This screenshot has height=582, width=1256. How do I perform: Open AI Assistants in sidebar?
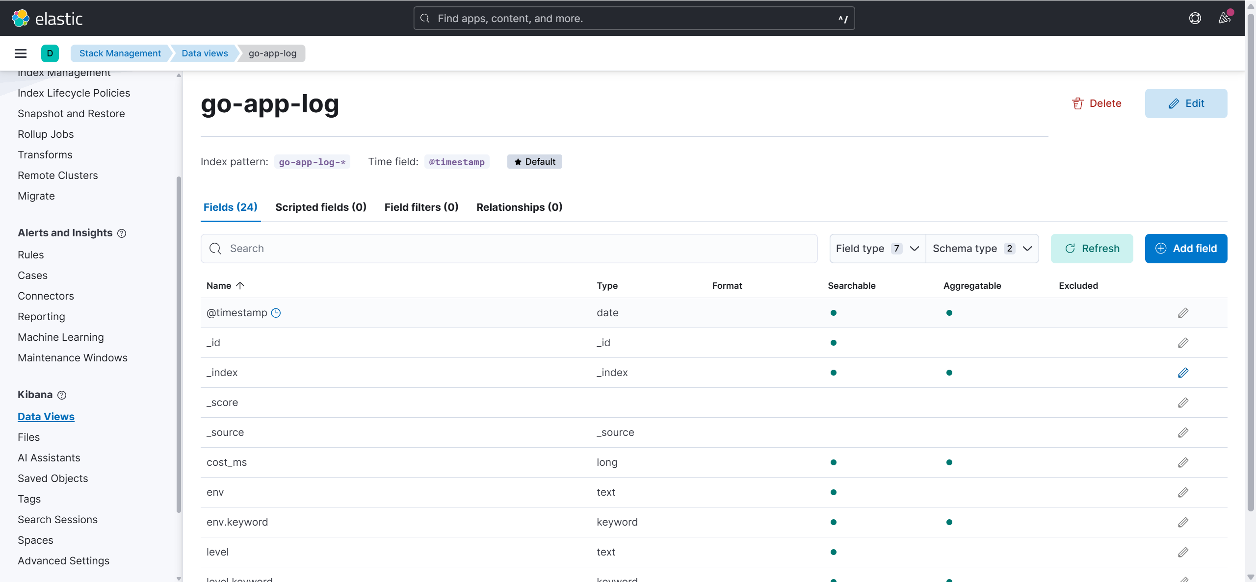click(49, 458)
